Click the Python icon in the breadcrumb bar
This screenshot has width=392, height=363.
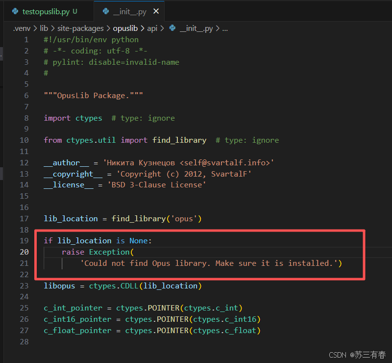(x=172, y=28)
